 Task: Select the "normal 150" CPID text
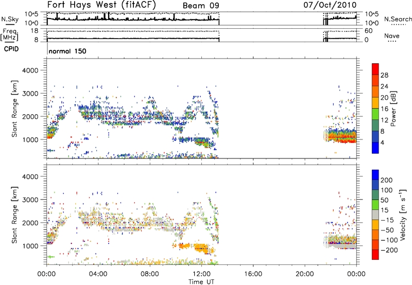point(67,51)
